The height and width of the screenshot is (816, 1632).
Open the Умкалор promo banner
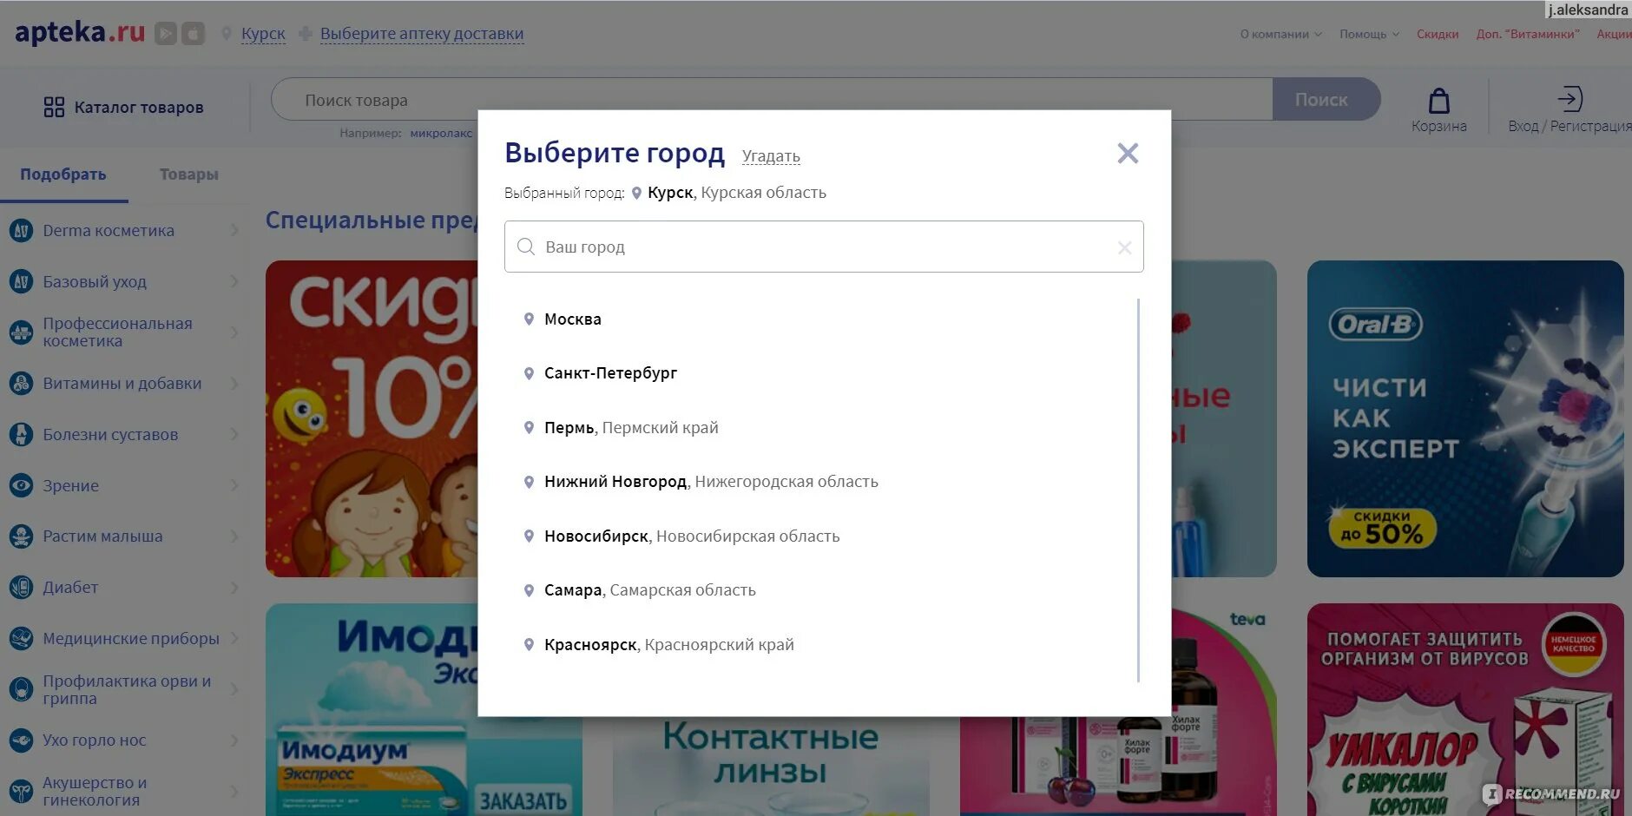(1465, 709)
